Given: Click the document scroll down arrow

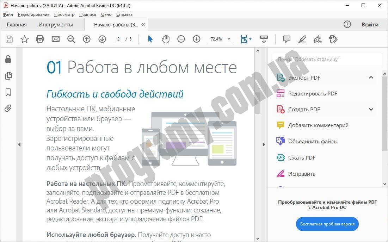Looking at the screenshot, I should (258, 239).
